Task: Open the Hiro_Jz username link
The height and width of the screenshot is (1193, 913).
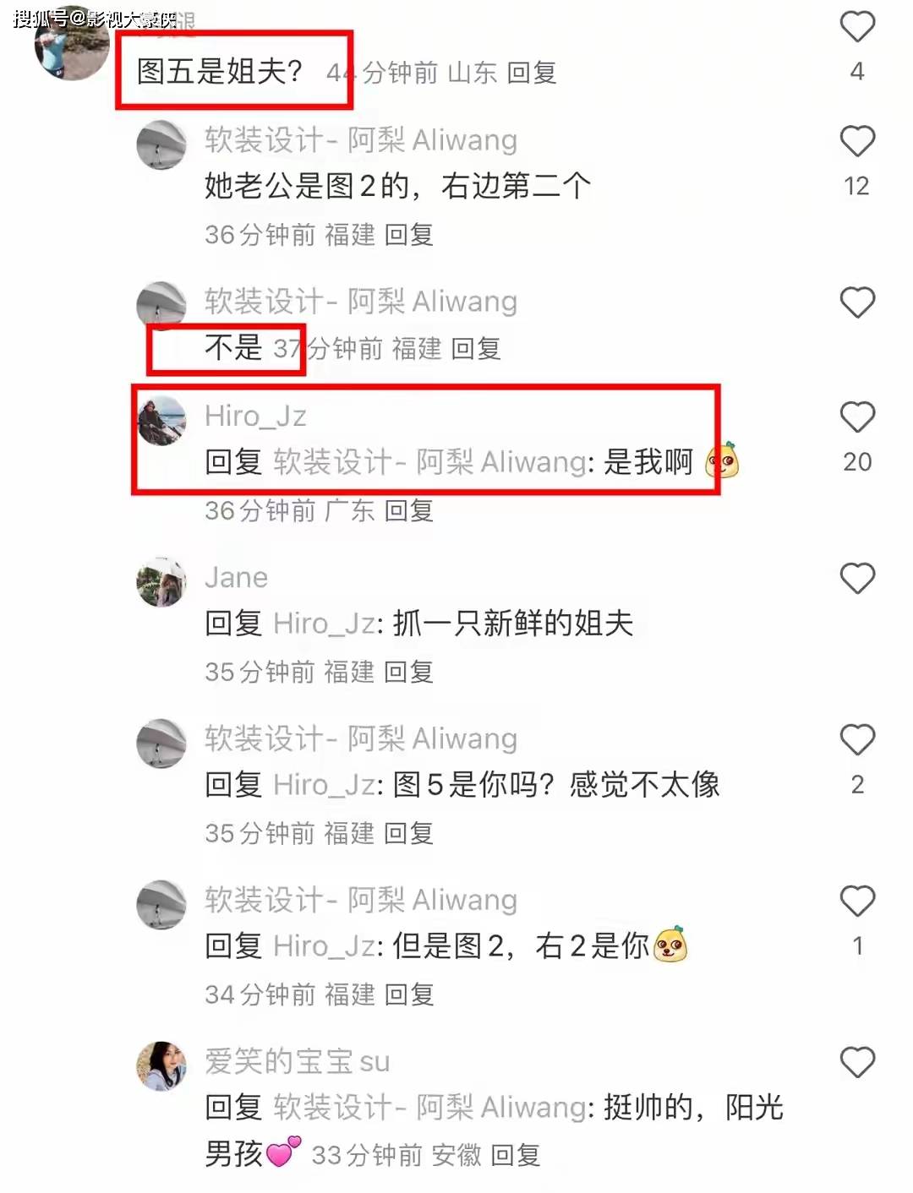Action: [x=255, y=416]
